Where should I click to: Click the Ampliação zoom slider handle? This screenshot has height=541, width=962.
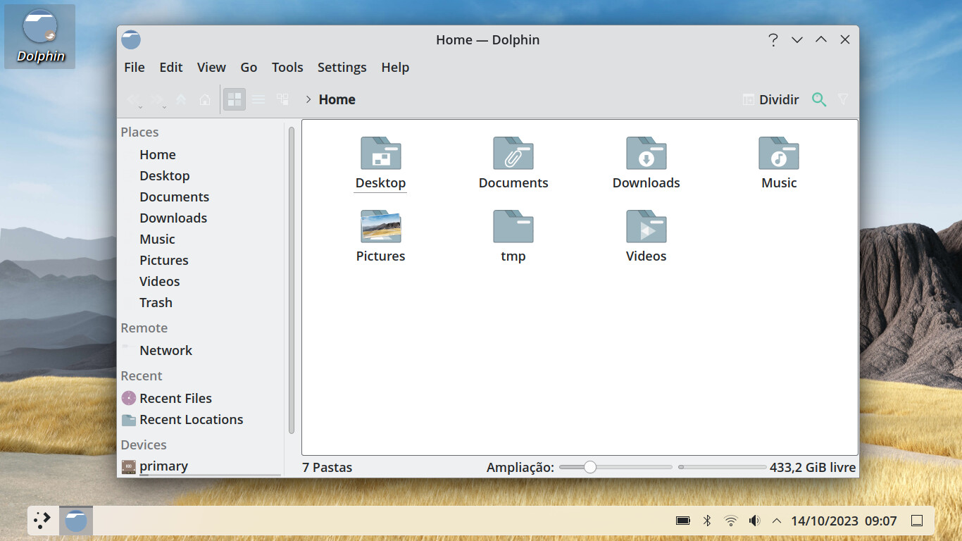[590, 467]
